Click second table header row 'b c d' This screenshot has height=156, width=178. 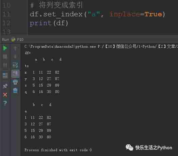[42, 105]
